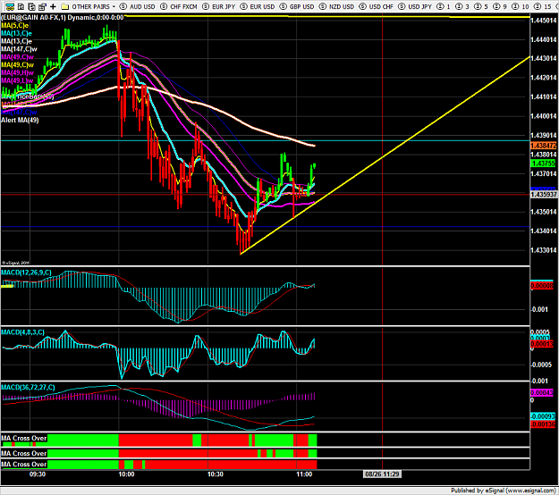Switch chart to AUD USD
Viewport: 559px width, 495px height.
point(137,6)
